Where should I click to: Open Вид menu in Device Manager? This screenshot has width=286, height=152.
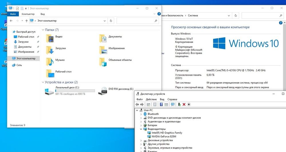tap(162, 99)
